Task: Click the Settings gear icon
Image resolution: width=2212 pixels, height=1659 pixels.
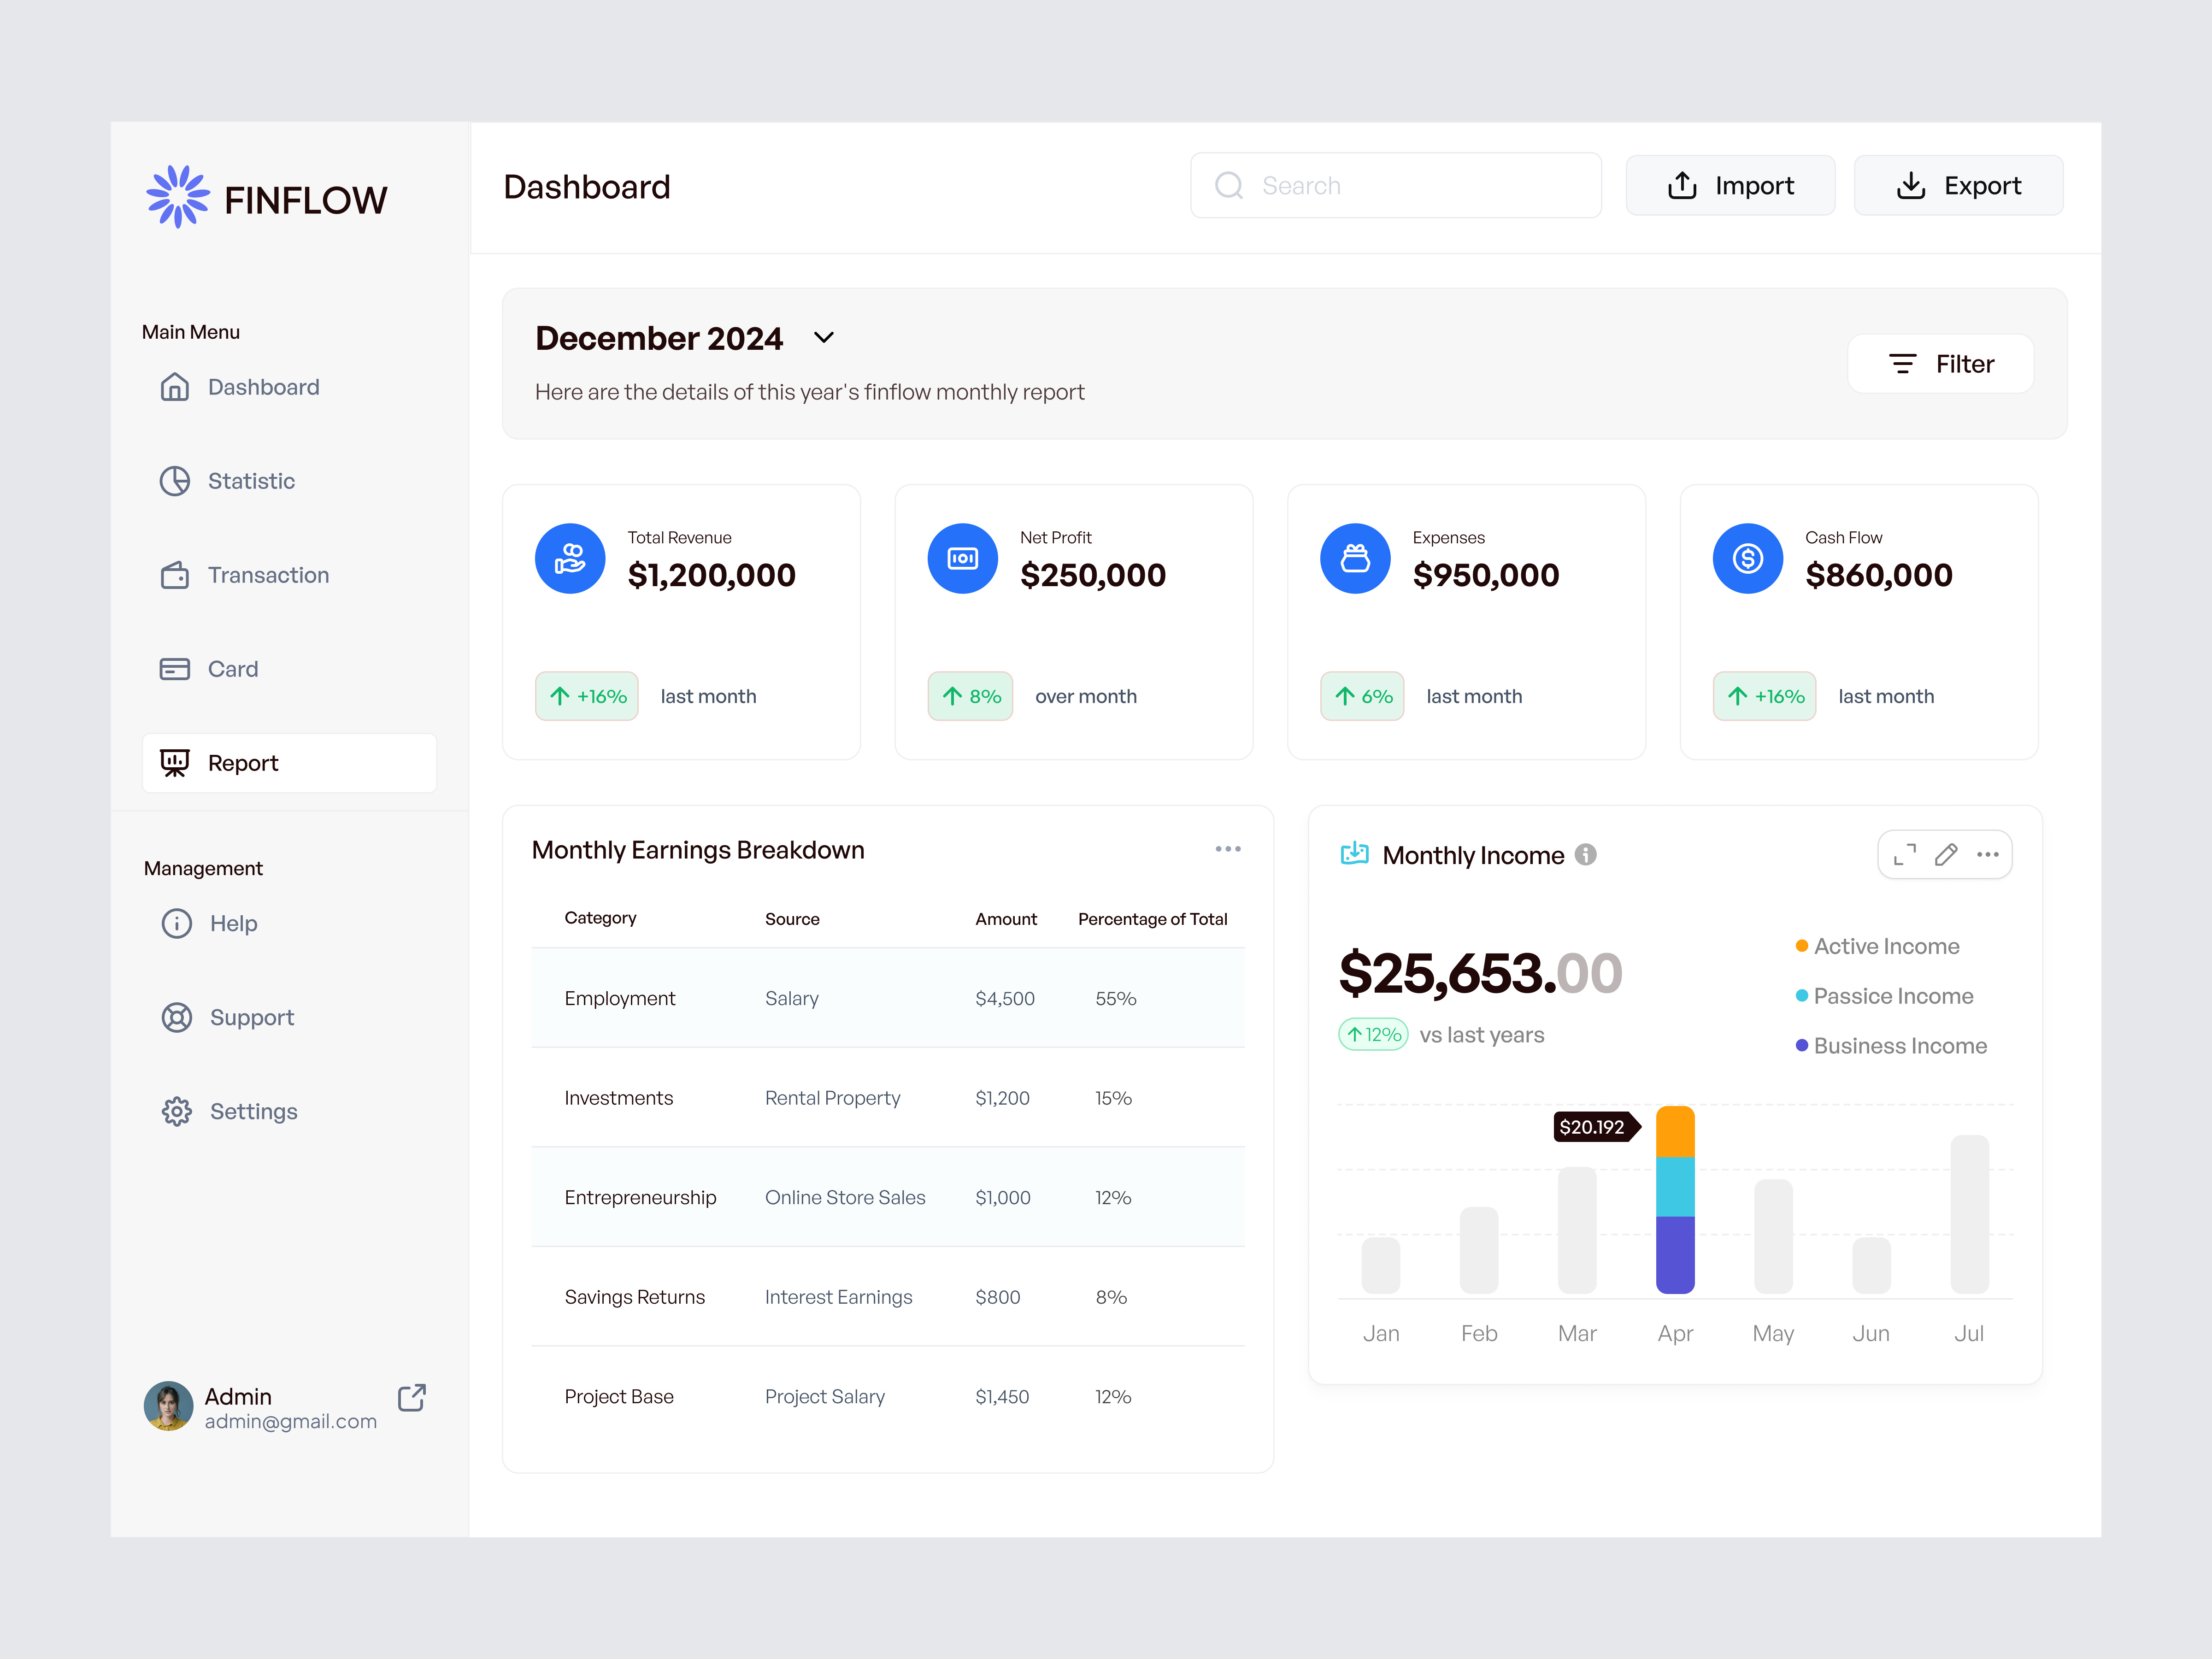Action: click(x=176, y=1111)
